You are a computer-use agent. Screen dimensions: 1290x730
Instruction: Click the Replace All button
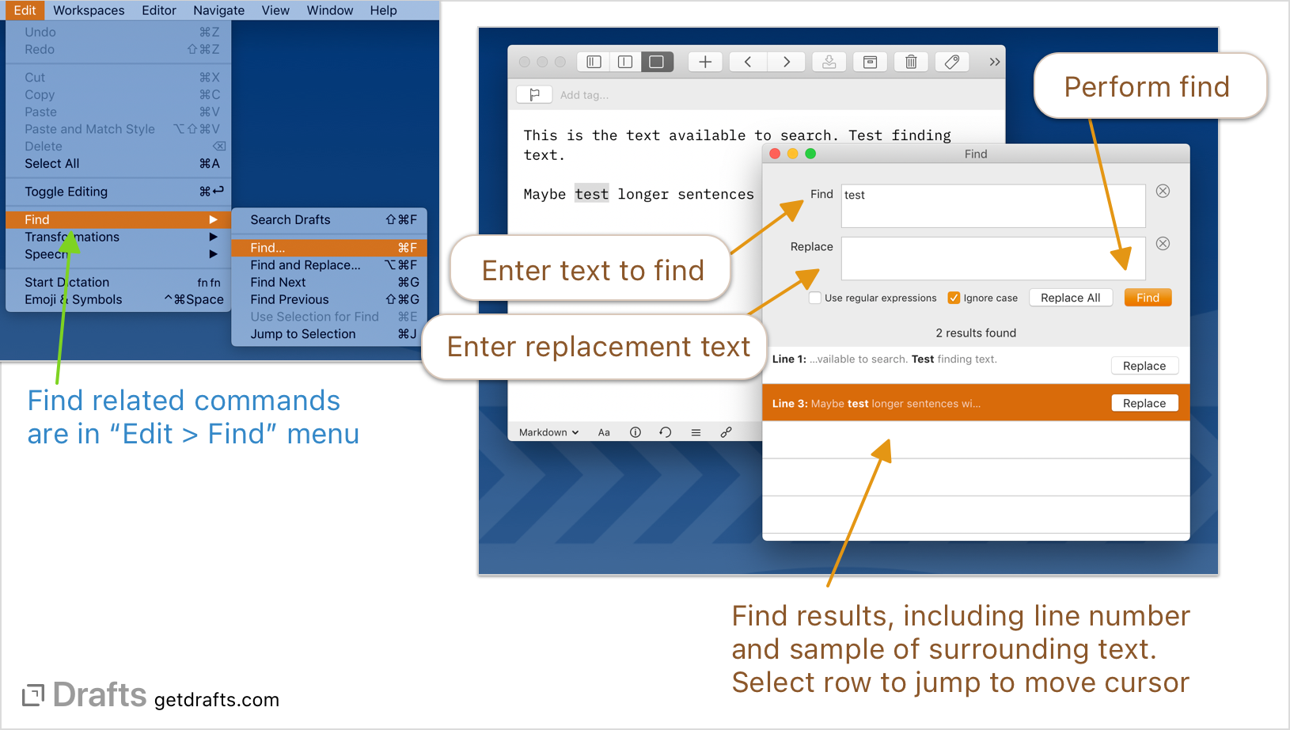pyautogui.click(x=1071, y=297)
